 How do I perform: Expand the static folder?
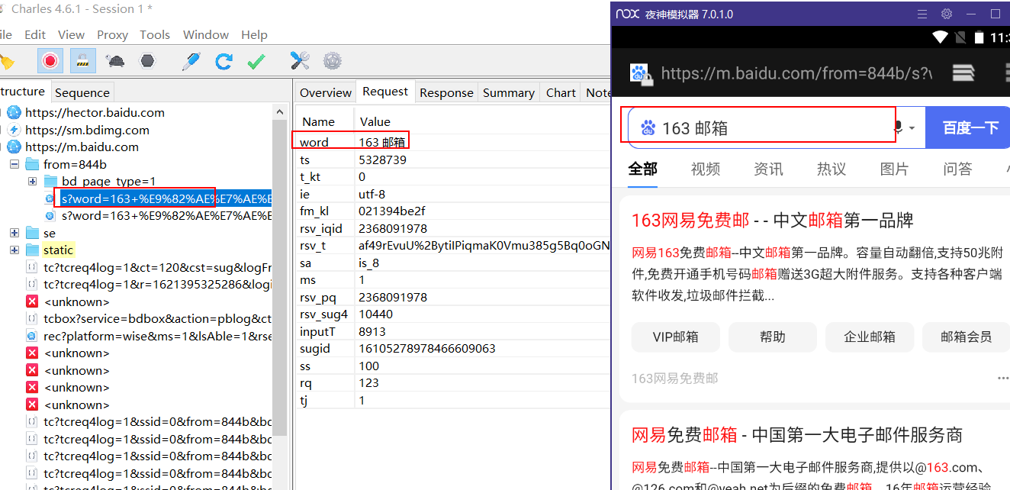point(14,250)
